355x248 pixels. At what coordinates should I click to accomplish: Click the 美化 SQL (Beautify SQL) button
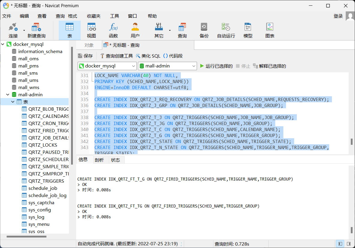pyautogui.click(x=148, y=56)
